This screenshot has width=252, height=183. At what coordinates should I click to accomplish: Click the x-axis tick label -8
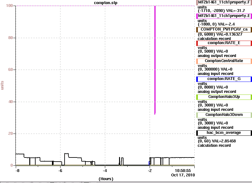pyautogui.click(x=17, y=171)
